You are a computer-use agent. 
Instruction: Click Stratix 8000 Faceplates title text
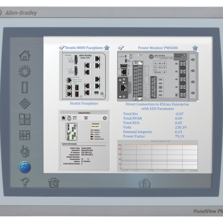(84, 48)
